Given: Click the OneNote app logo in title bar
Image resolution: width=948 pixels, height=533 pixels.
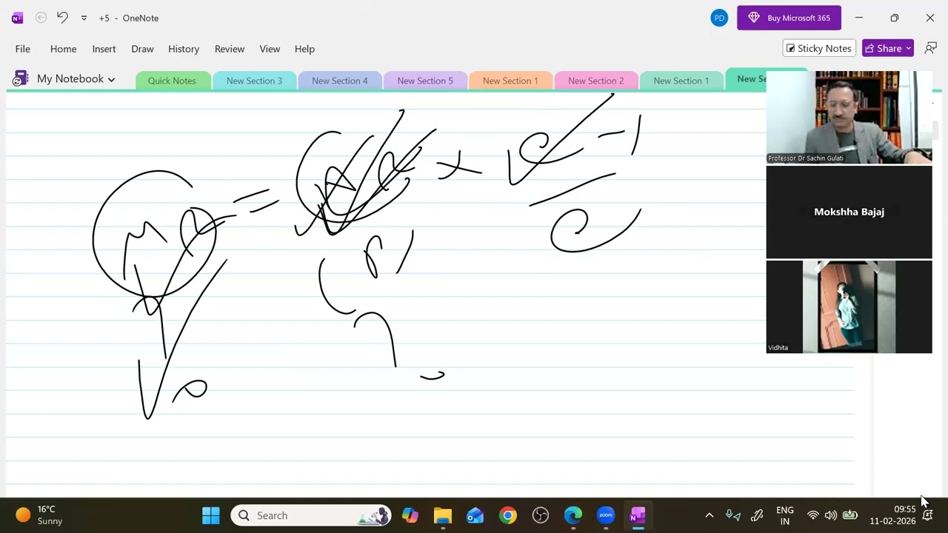Looking at the screenshot, I should pos(17,18).
